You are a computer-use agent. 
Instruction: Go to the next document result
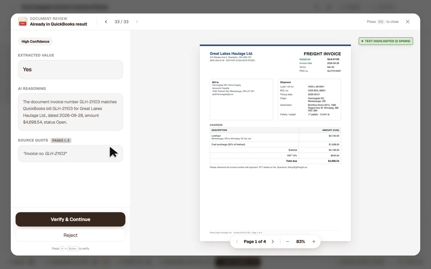pos(137,22)
